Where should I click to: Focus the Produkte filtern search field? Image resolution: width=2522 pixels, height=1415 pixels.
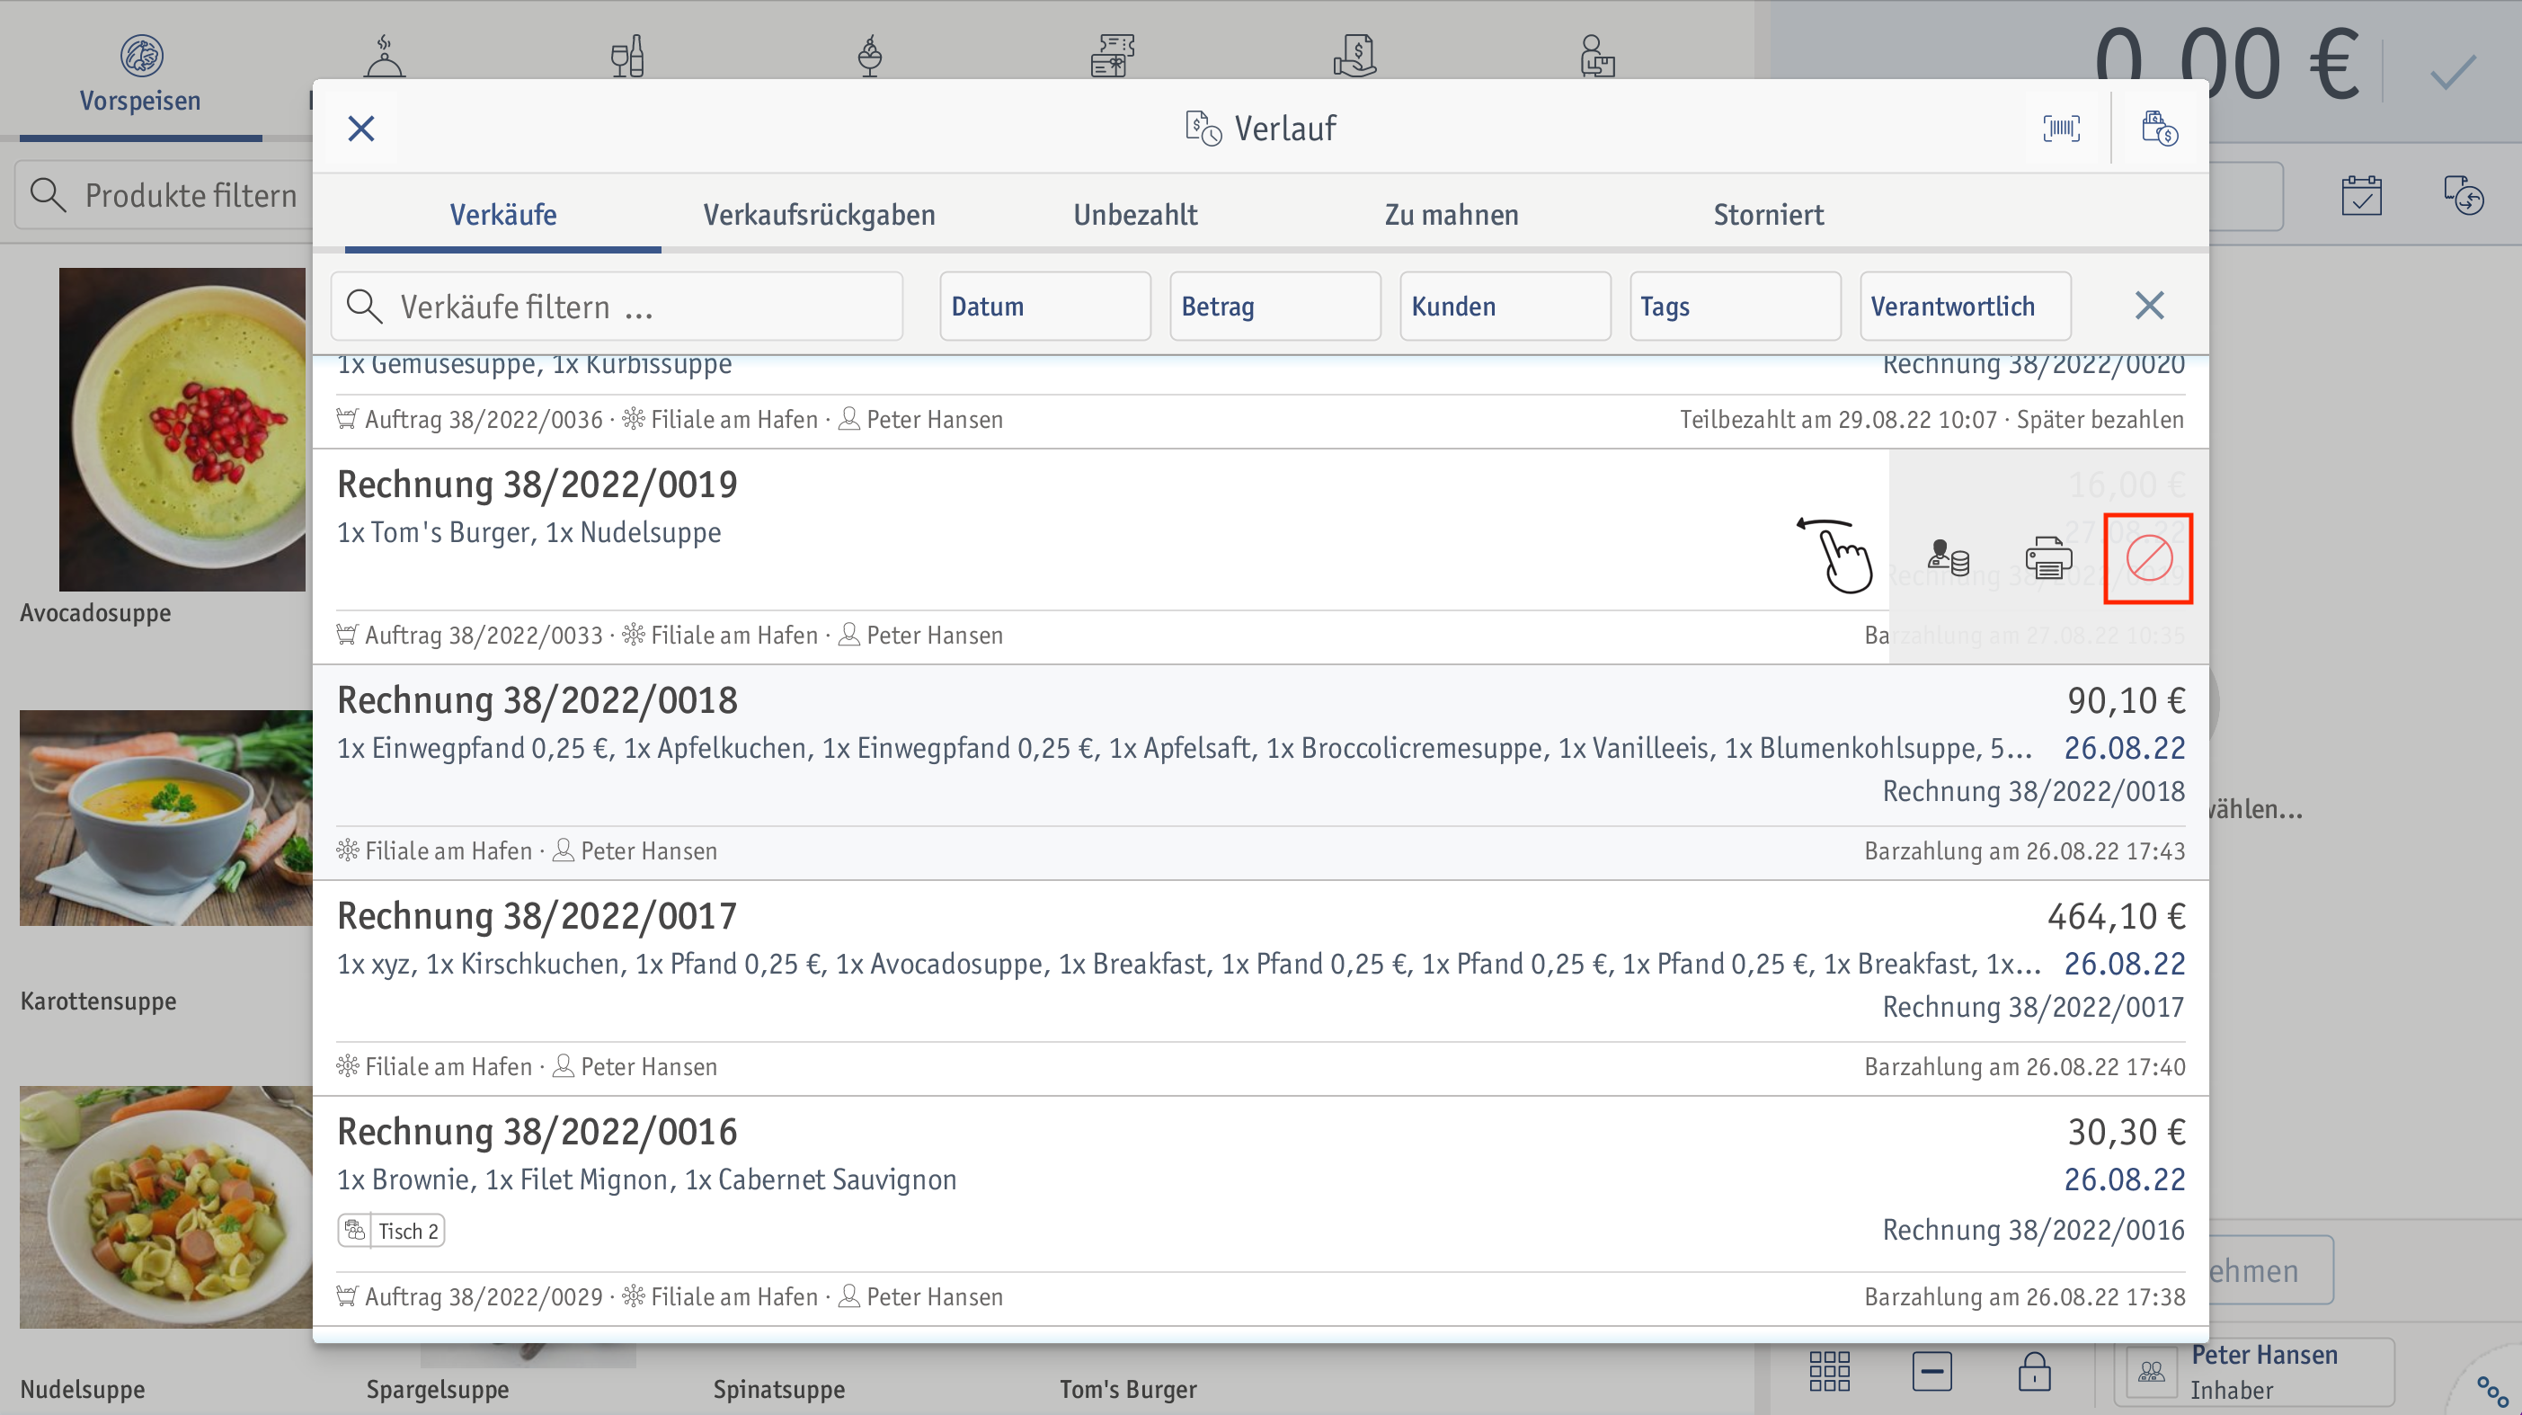click(164, 196)
